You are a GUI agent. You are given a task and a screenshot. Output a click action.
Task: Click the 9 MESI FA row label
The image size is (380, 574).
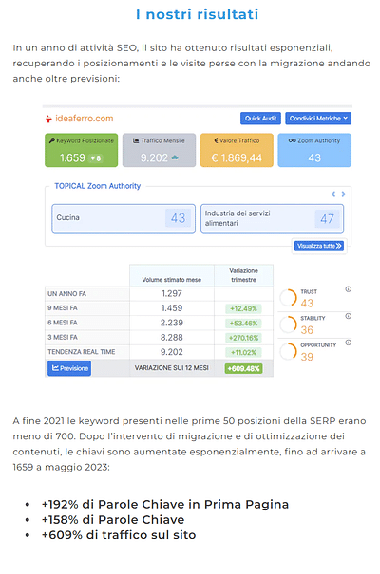(63, 308)
